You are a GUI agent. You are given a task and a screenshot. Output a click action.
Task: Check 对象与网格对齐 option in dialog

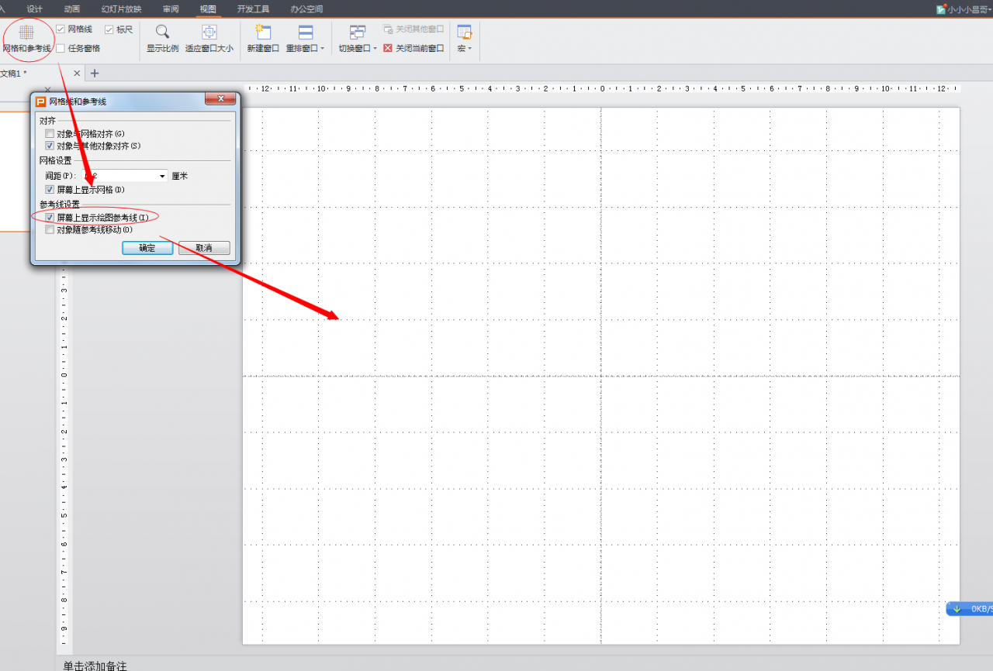pyautogui.click(x=50, y=134)
